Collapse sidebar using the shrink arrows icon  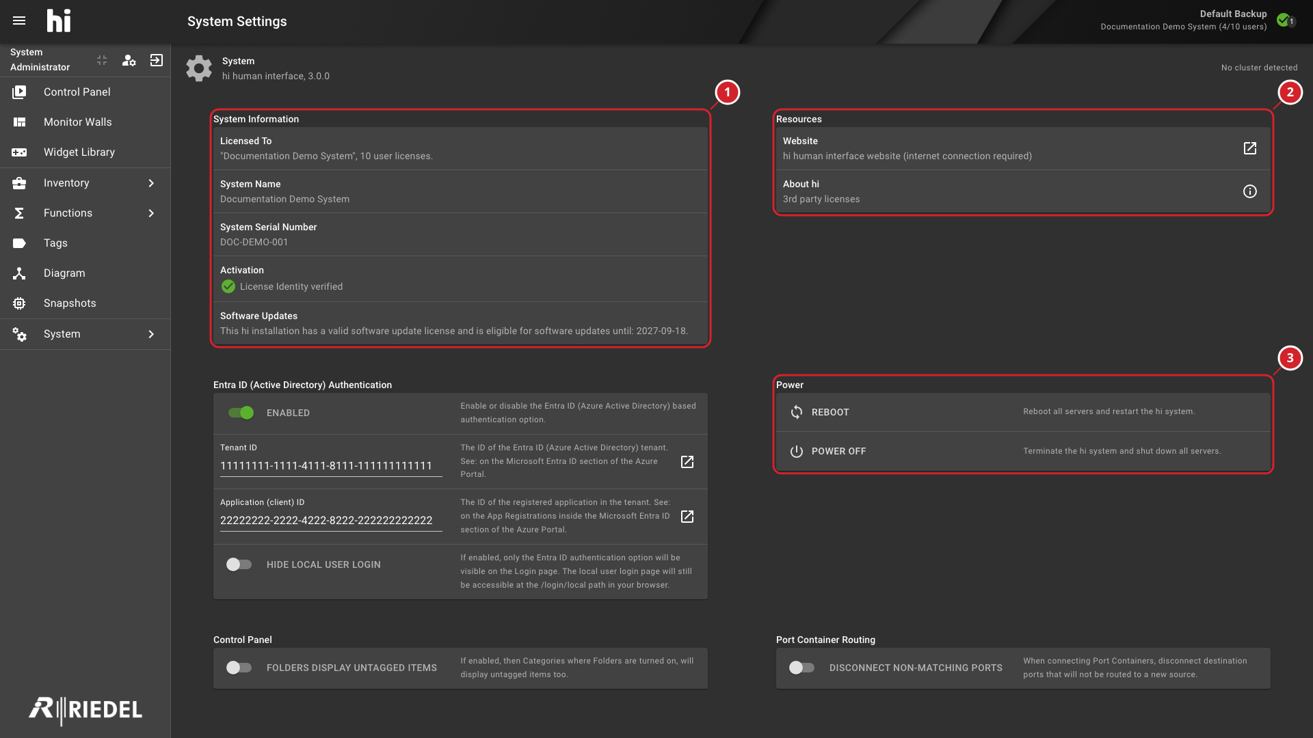coord(102,60)
